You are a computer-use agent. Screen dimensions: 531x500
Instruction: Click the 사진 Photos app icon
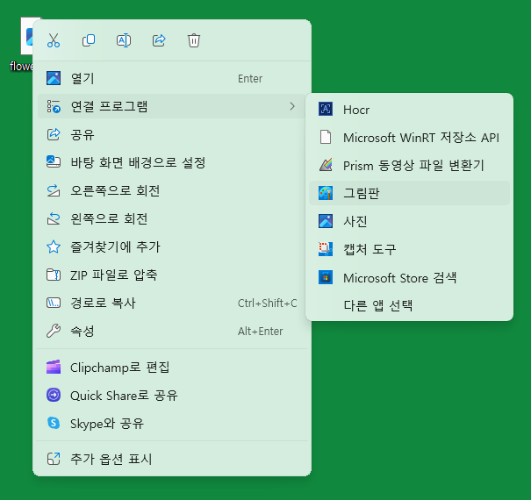click(326, 221)
